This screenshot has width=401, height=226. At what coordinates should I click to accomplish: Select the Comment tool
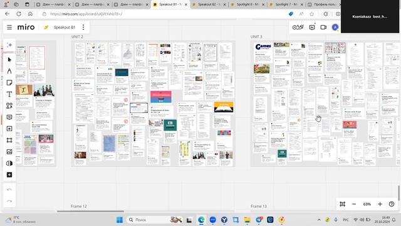pyautogui.click(x=9, y=117)
